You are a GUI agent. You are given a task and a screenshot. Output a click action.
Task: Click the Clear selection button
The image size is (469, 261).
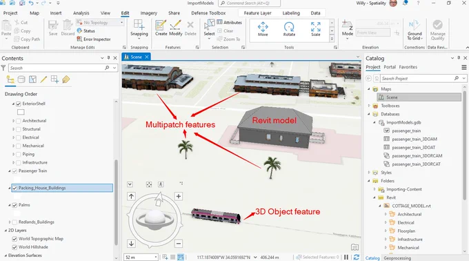click(225, 31)
